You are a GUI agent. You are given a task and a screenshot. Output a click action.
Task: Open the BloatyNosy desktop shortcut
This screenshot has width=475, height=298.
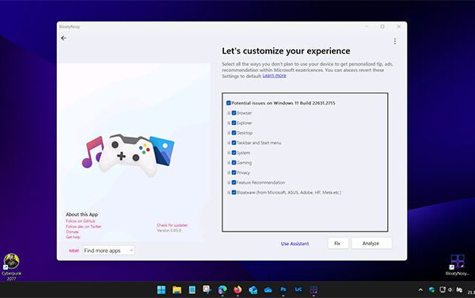tap(457, 265)
